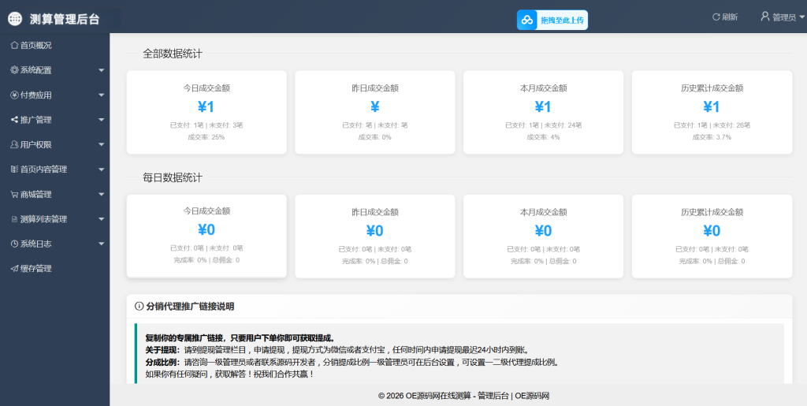Click the 全部数据统计 heading
The height and width of the screenshot is (406, 807).
point(173,54)
